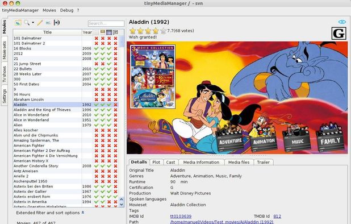This screenshot has height=224, width=351.
Task: Open the ? help menu
Action: click(78, 10)
